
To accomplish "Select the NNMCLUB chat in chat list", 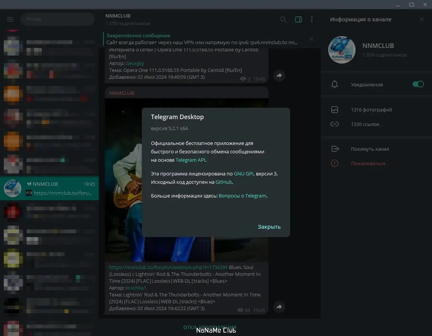I will pyautogui.click(x=49, y=188).
